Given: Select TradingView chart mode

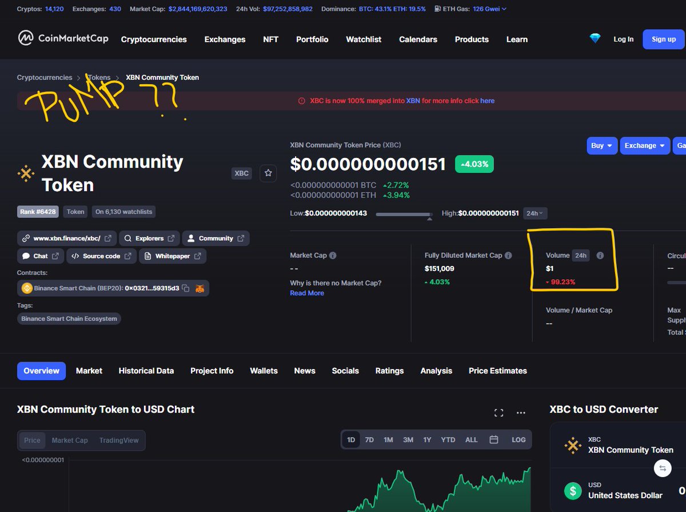Looking at the screenshot, I should click(x=119, y=440).
